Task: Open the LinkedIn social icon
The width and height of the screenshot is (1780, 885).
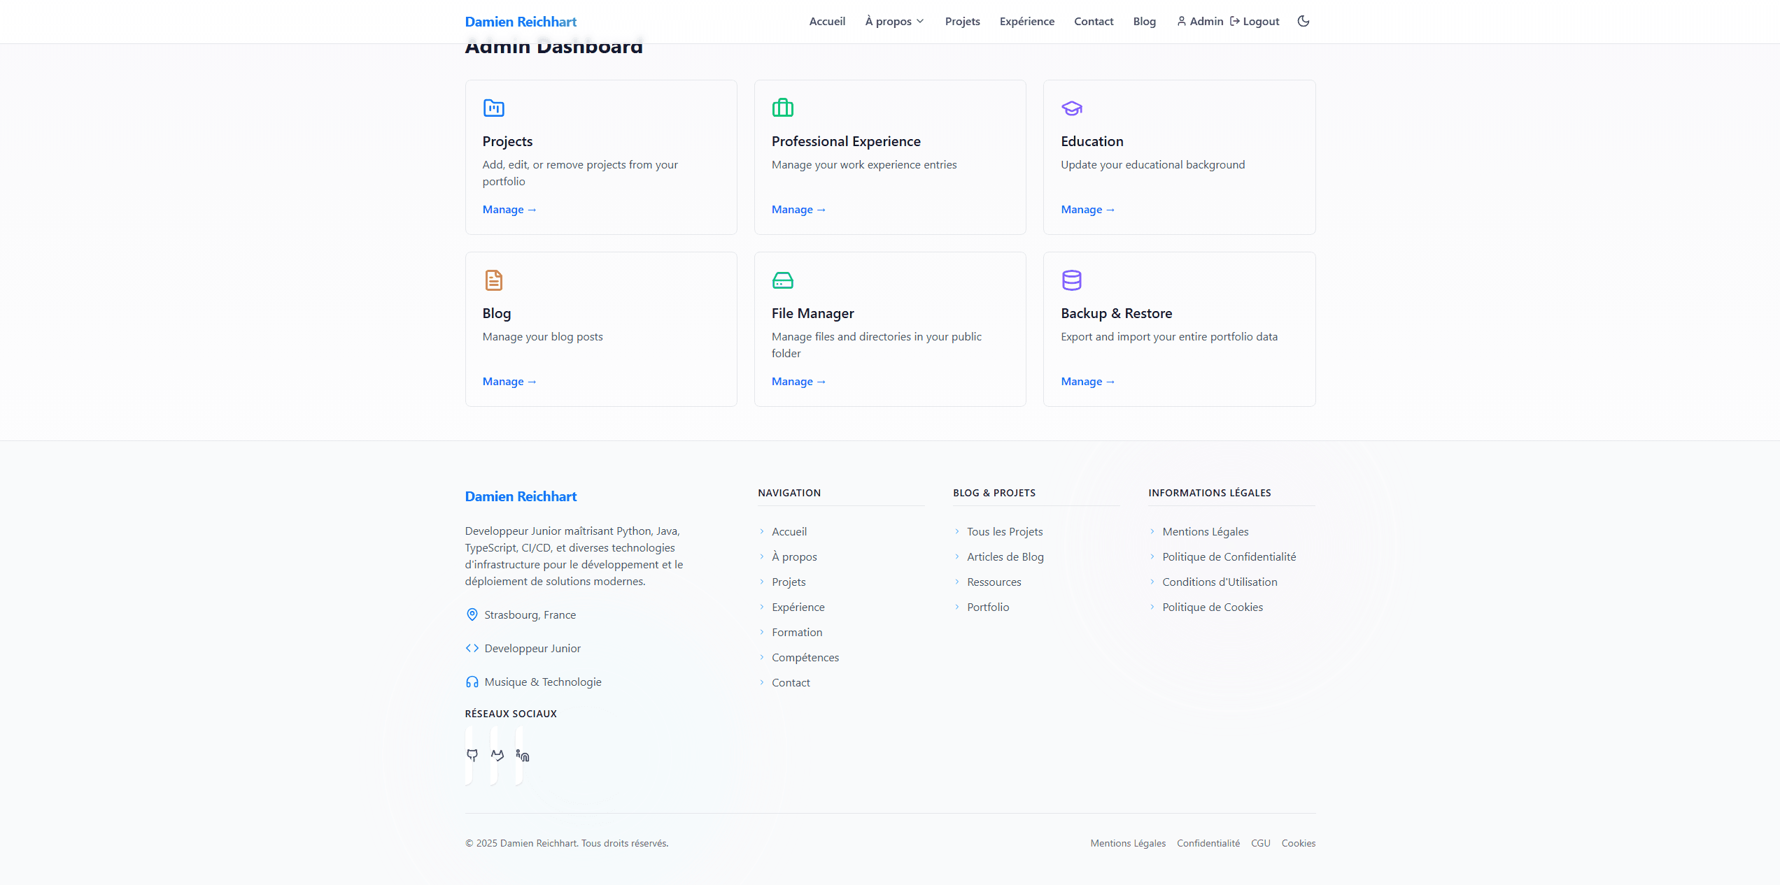Action: point(523,756)
